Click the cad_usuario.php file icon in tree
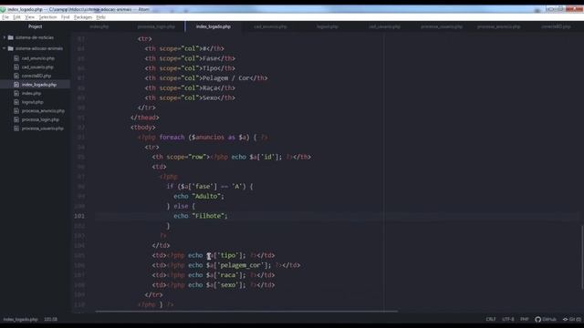This screenshot has width=584, height=328. [16, 67]
